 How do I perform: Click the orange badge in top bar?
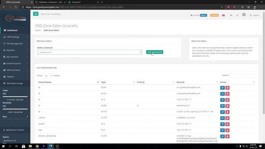214,15
